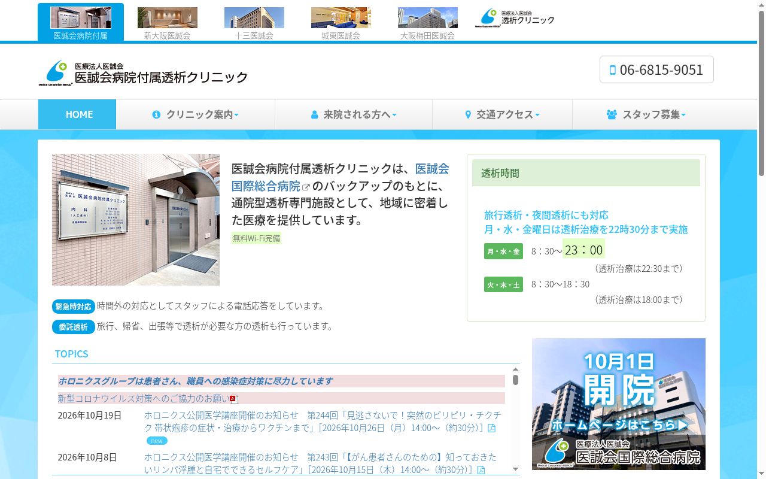Image resolution: width=766 pixels, height=479 pixels.
Task: Switch to the 十三医誠会 clinic tab
Action: point(254,23)
